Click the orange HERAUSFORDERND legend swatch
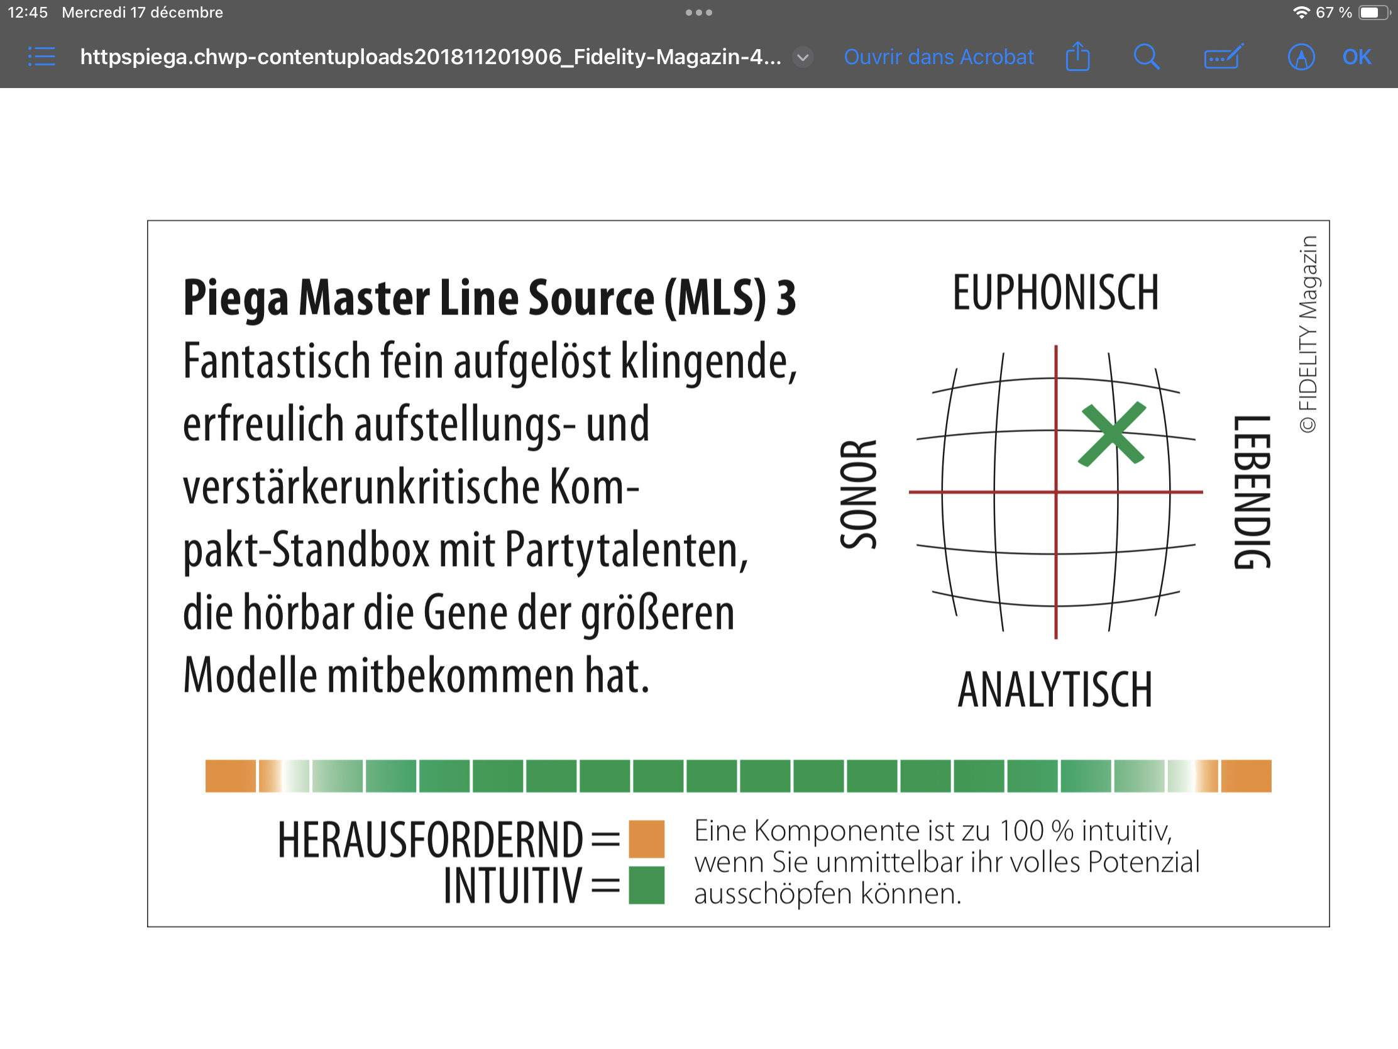Image resolution: width=1398 pixels, height=1049 pixels. 646,838
